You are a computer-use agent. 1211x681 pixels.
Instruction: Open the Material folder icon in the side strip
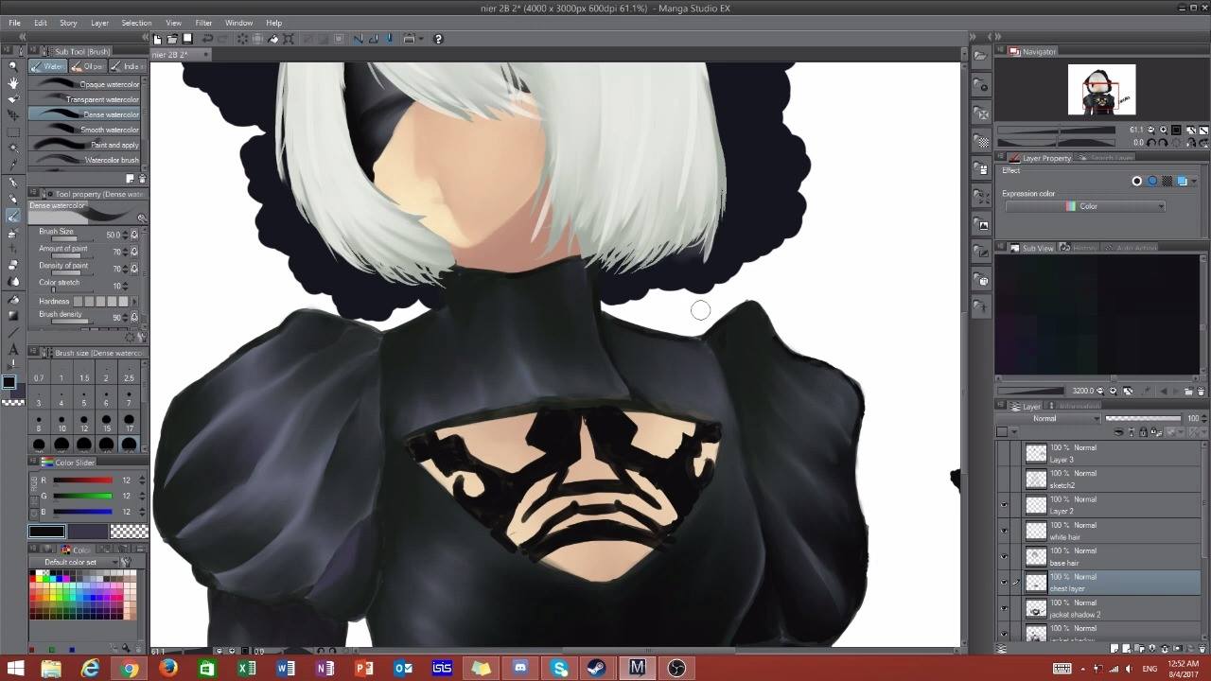click(x=982, y=57)
